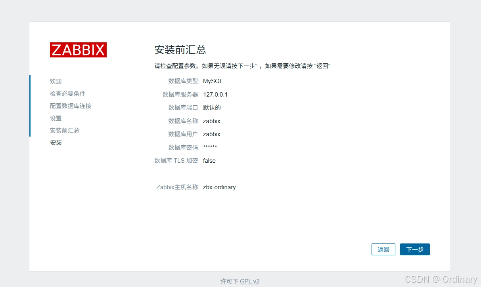Click the 请检查配置参数 instruction text
The height and width of the screenshot is (287, 481).
point(242,66)
